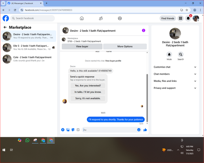Click the large listing photo in info panel
Viewport: 204px width, 163px height.
[175, 33]
